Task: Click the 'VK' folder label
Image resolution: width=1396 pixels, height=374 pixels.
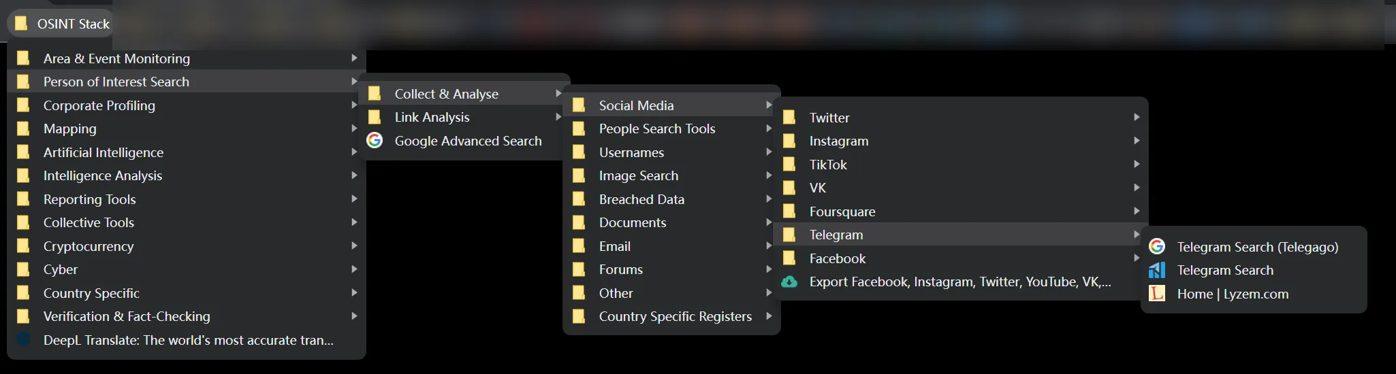Action: (x=818, y=188)
